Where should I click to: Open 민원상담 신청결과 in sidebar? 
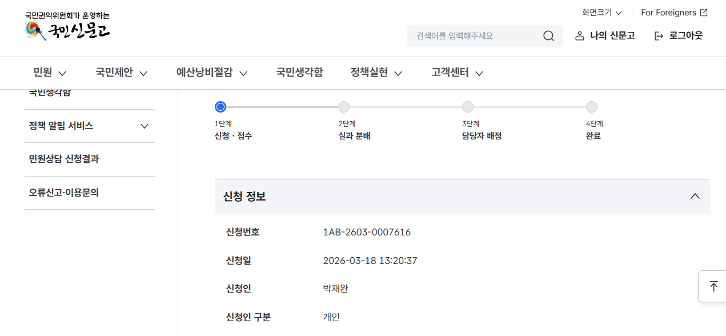click(x=64, y=159)
